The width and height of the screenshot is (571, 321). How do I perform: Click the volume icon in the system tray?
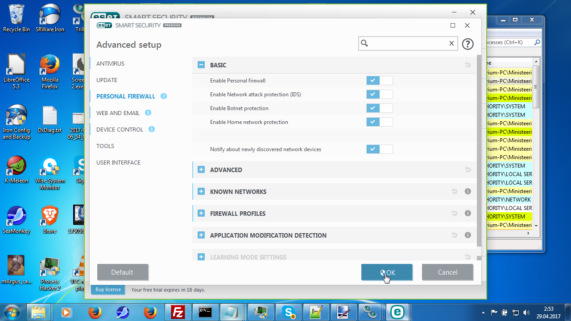point(526,313)
